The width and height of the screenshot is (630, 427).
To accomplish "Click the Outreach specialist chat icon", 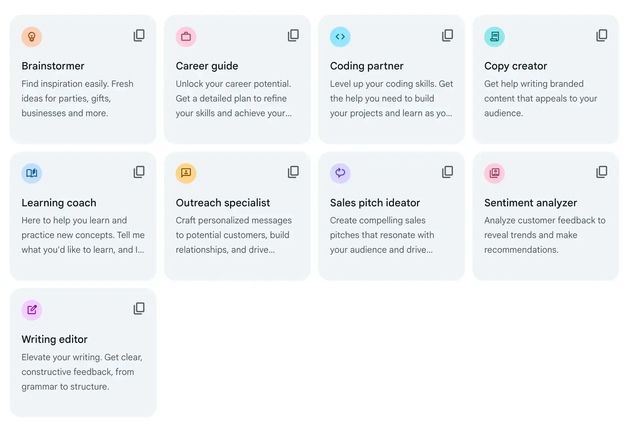I will coord(186,173).
